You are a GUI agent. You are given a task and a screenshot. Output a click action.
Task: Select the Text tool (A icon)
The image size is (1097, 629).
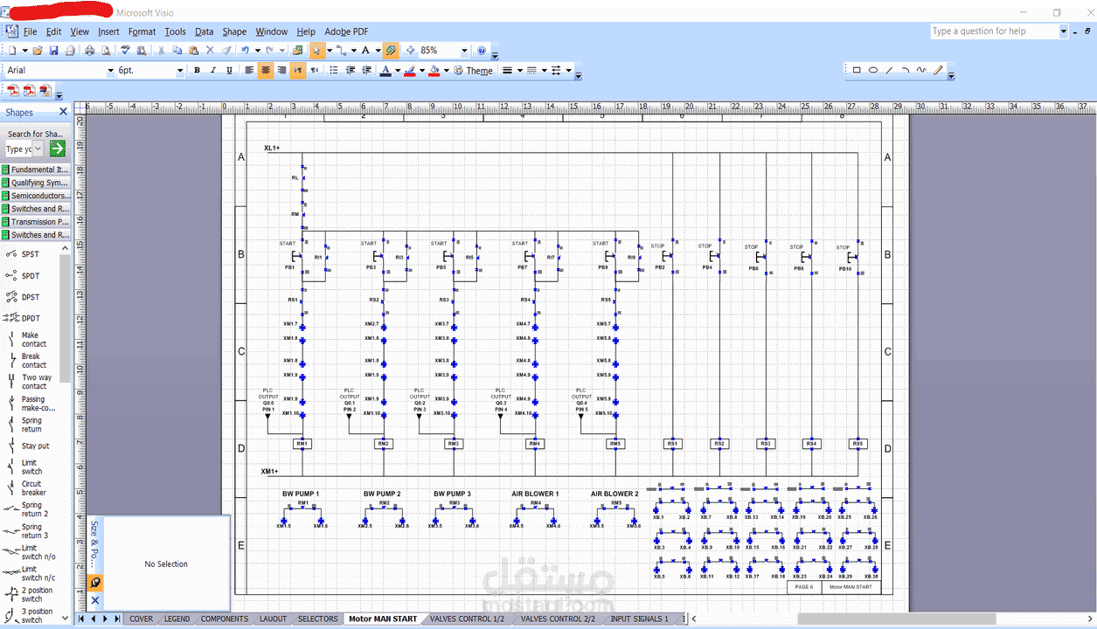[365, 50]
